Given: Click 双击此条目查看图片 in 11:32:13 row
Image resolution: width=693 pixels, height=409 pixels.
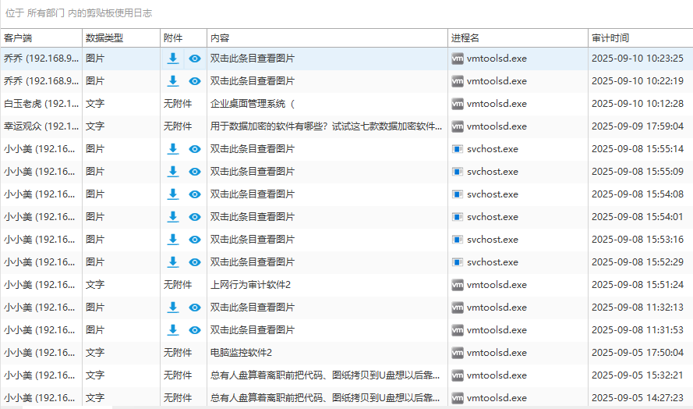Looking at the screenshot, I should click(253, 308).
